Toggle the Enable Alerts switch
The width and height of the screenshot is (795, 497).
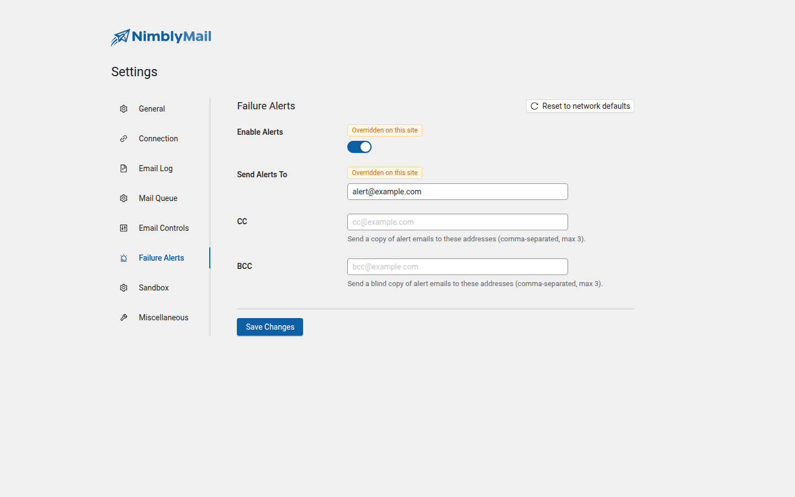pyautogui.click(x=359, y=147)
